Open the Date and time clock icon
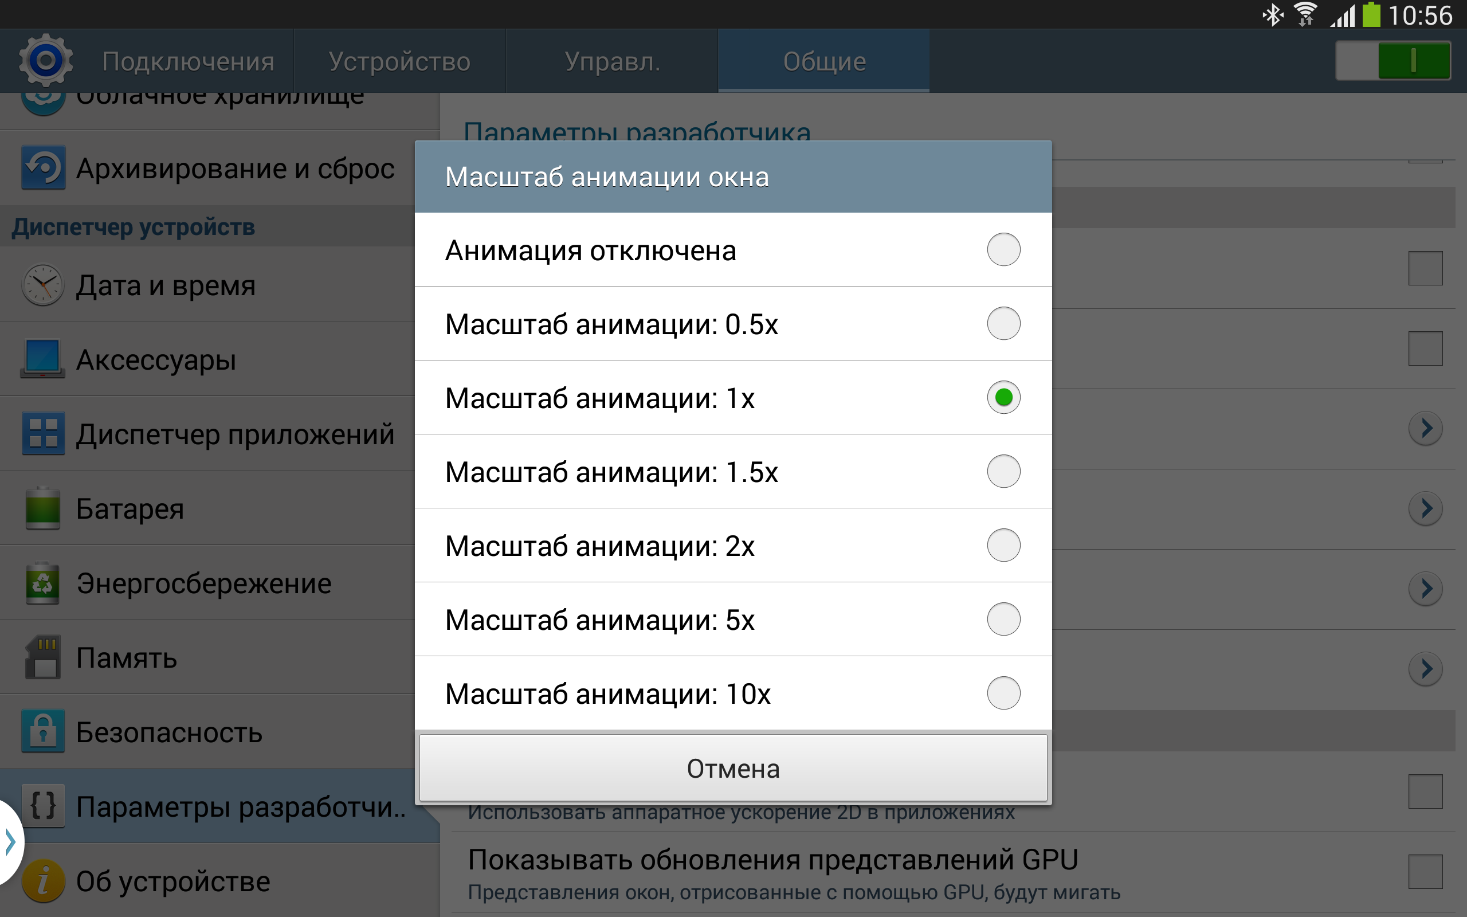The image size is (1467, 917). pos(43,284)
